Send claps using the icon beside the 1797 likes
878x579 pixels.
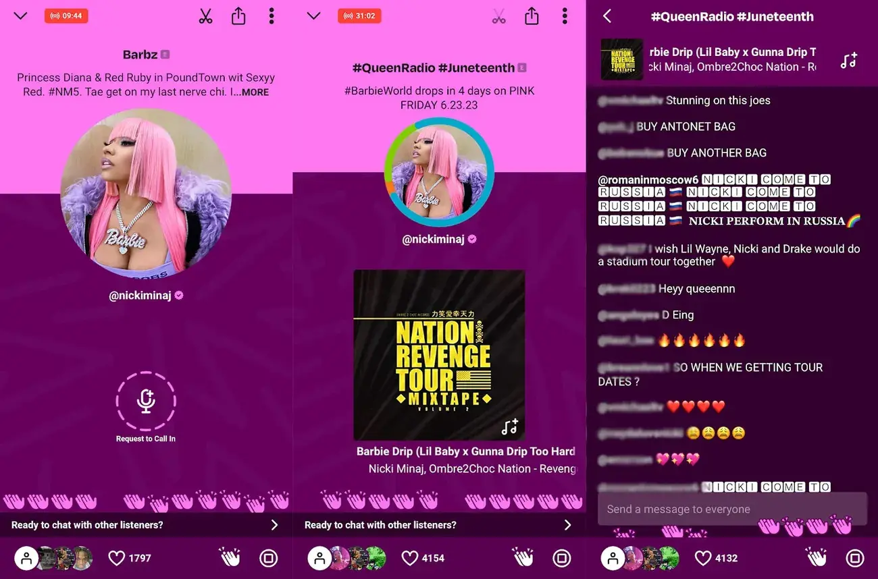230,558
